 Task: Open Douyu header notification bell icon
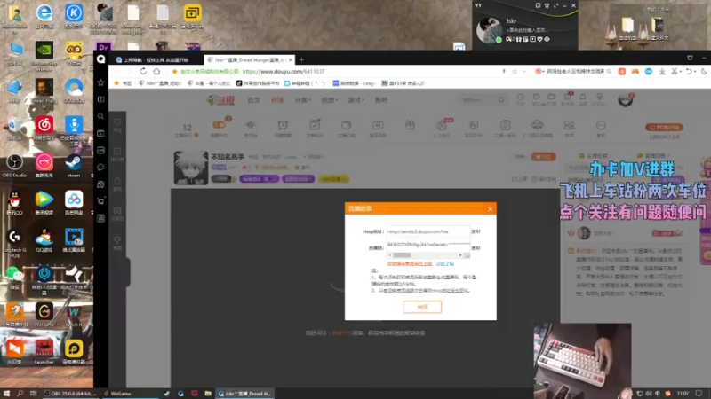(583, 98)
